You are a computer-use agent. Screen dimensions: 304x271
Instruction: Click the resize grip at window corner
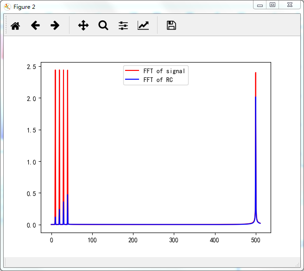[298, 265]
